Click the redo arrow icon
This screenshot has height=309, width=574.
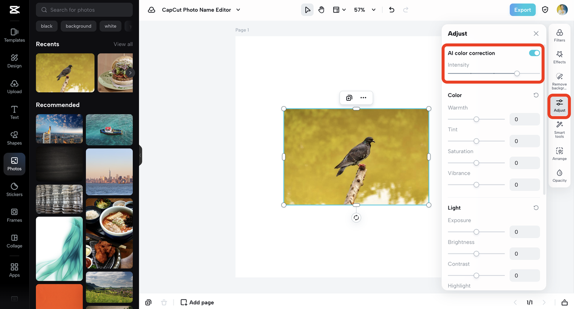(406, 10)
